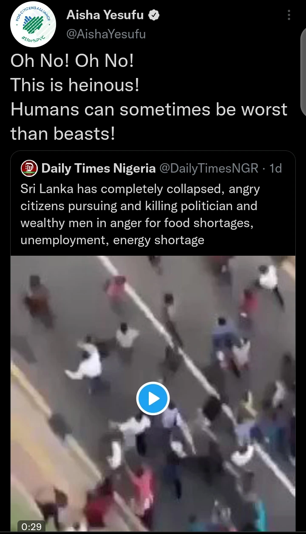The image size is (306, 534).
Task: Click the verified badge beside Aisha Yesufu
Action: [x=154, y=16]
